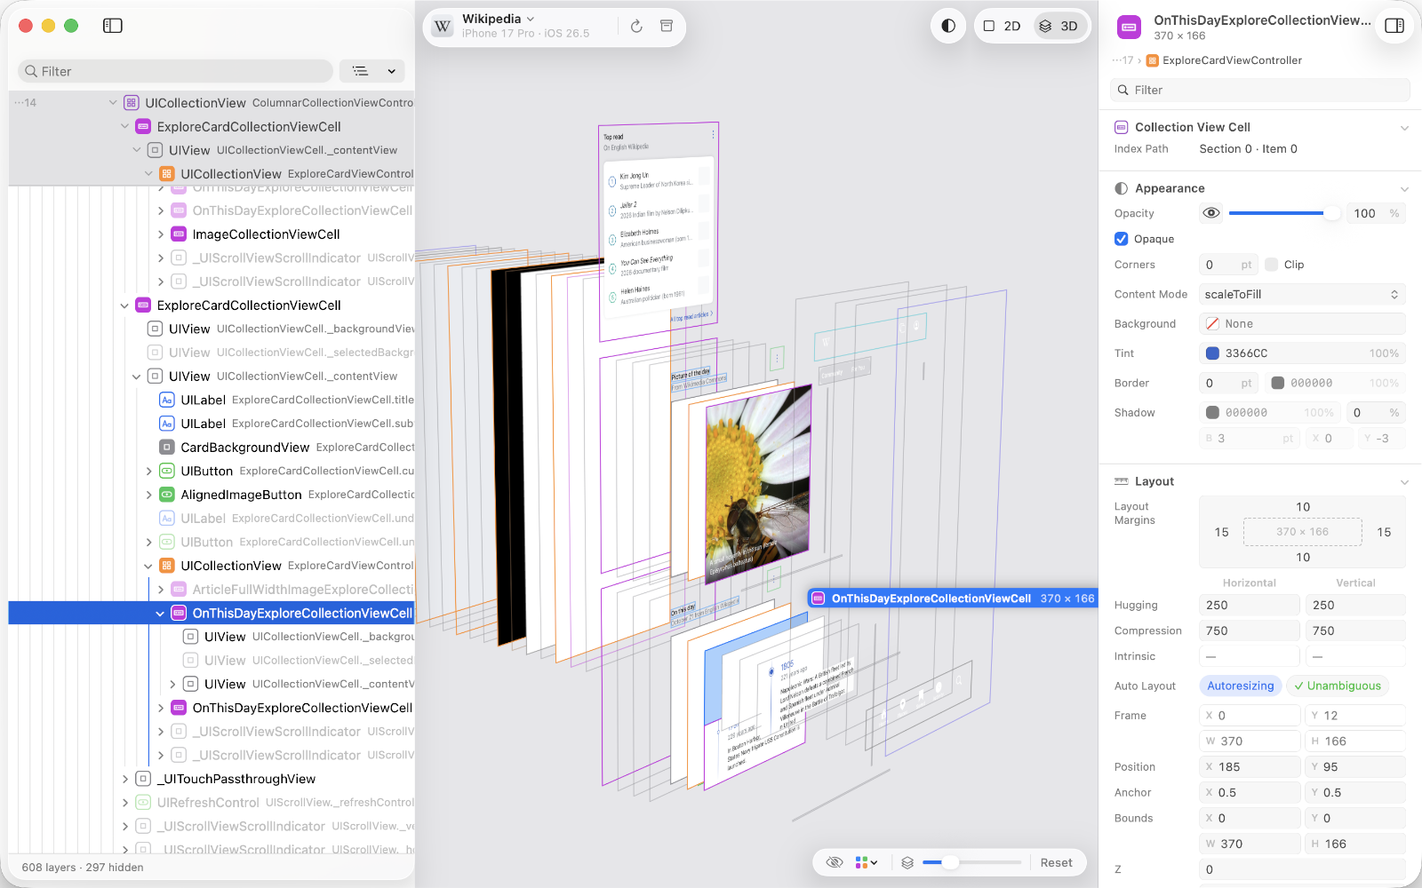Select the ImageCollectionViewCell tree row
The width and height of the screenshot is (1422, 888).
tap(212, 234)
